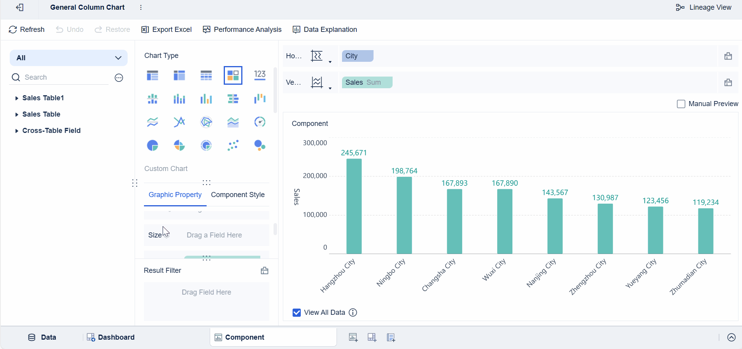This screenshot has width=742, height=349.
Task: Click the add dashboard icon in bottom bar
Action: 372,337
